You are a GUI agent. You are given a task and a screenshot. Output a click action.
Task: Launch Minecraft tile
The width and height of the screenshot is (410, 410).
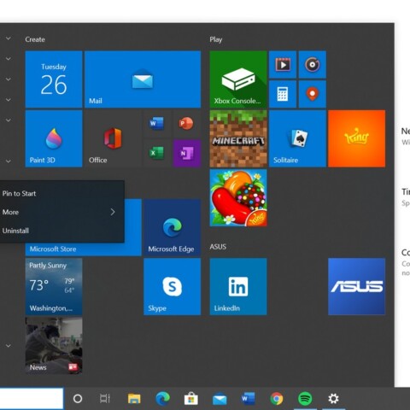point(238,138)
